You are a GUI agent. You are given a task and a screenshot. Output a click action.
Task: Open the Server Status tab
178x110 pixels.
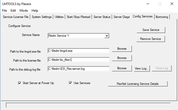click(102, 17)
